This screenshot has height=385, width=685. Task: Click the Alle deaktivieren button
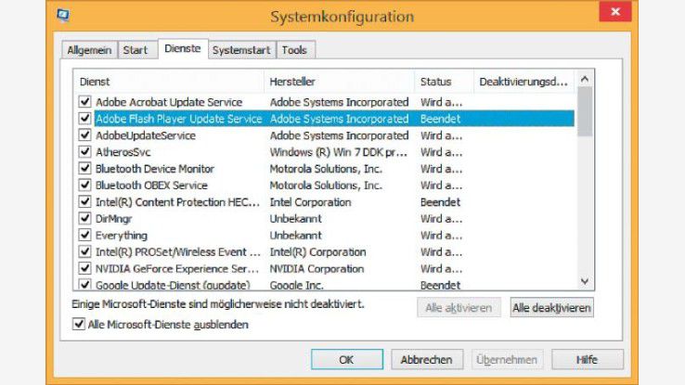pos(551,307)
